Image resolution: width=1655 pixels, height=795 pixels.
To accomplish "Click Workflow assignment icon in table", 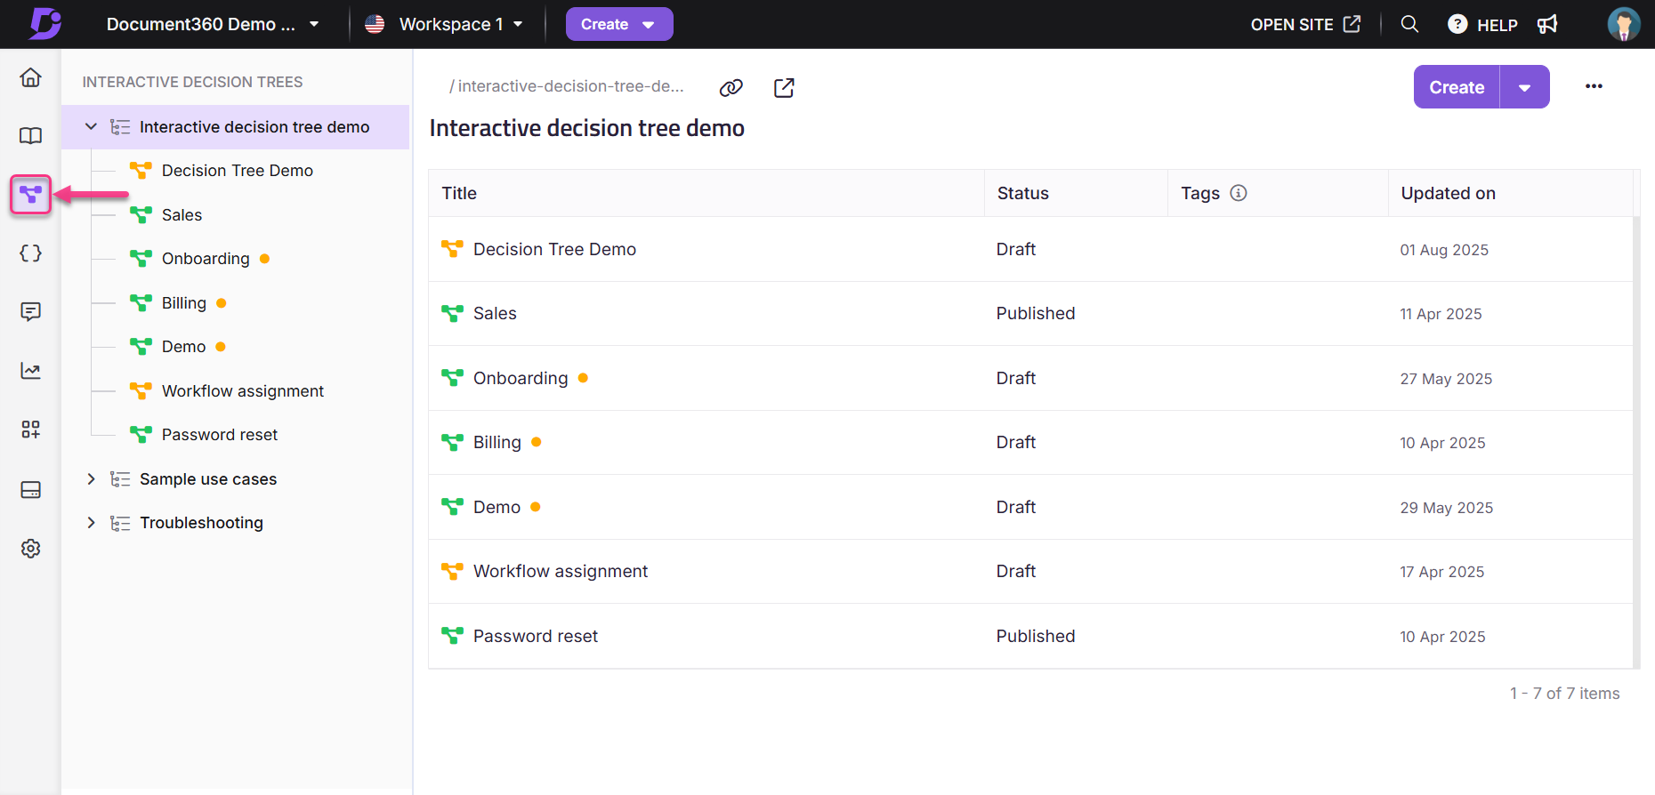I will (x=452, y=571).
